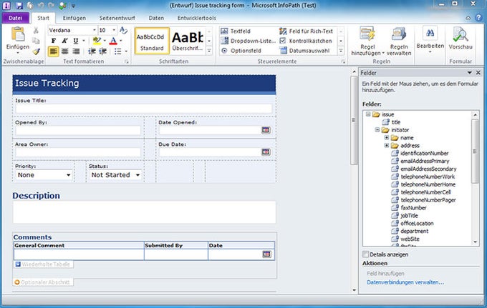487x308 pixels.
Task: Open the Date Opened calendar picker
Action: pos(266,130)
